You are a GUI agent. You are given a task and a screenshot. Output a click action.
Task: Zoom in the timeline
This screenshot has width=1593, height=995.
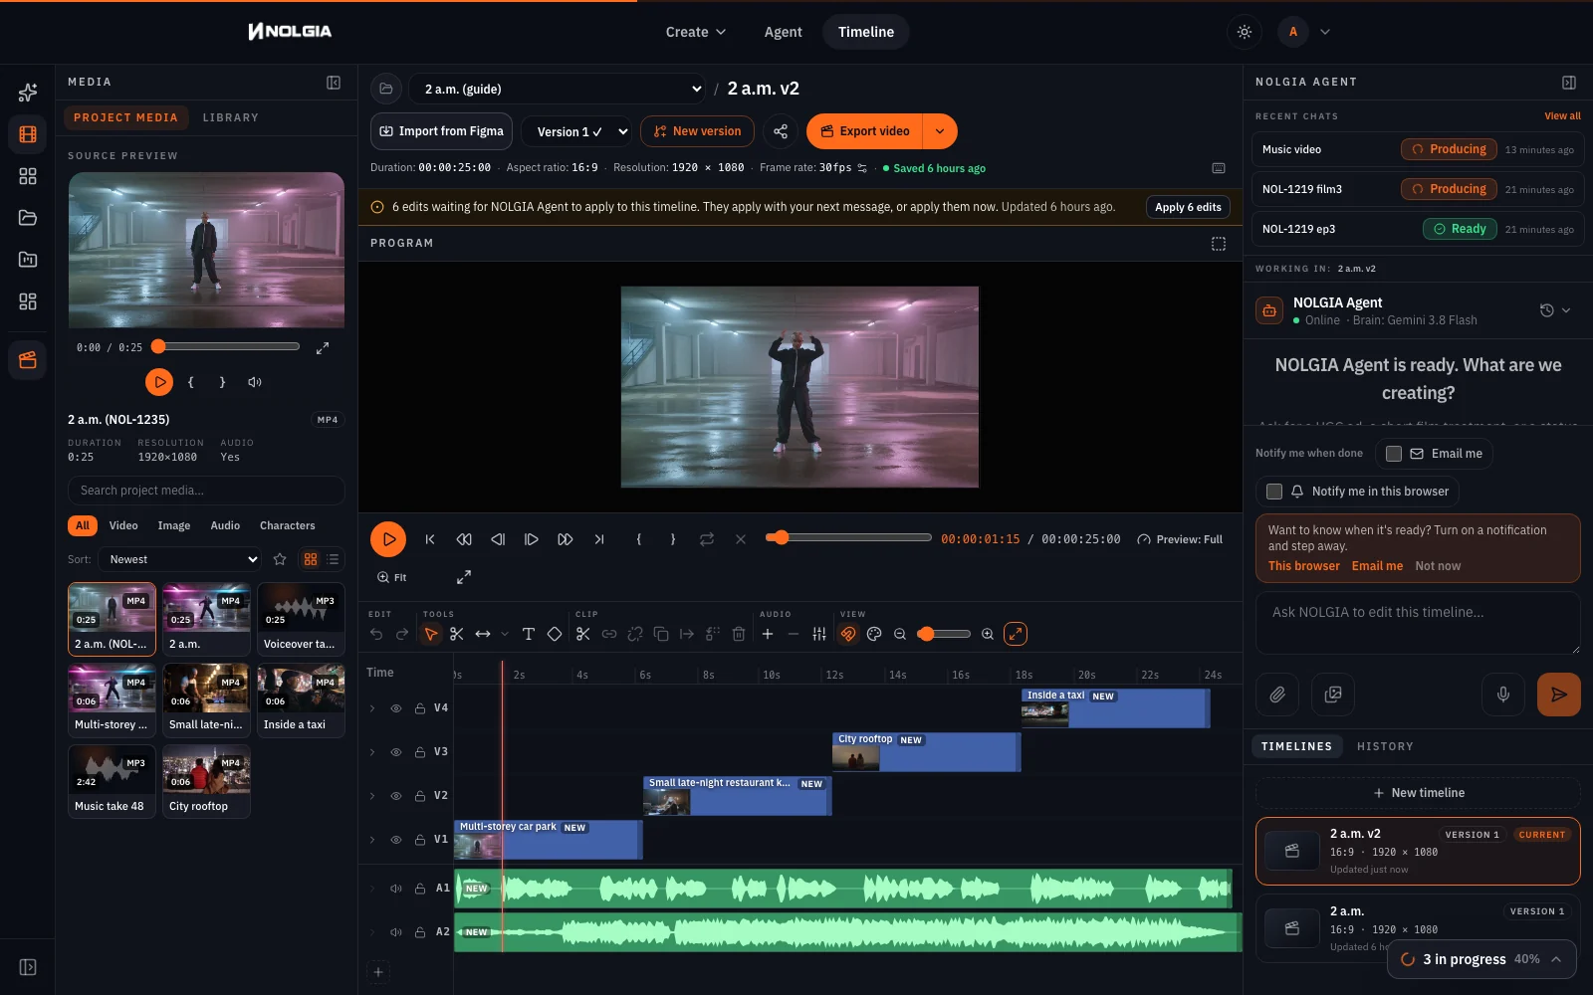coord(988,634)
